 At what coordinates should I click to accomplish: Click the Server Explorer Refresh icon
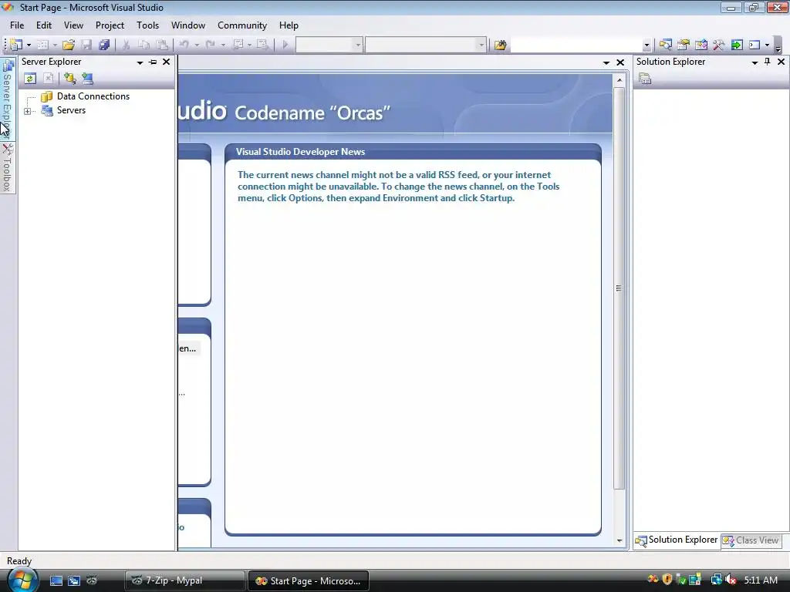30,78
